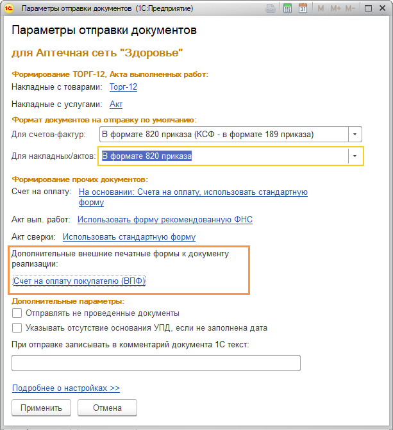The height and width of the screenshot is (430, 393).
Task: Click the Акт сверки label
Action: click(33, 237)
